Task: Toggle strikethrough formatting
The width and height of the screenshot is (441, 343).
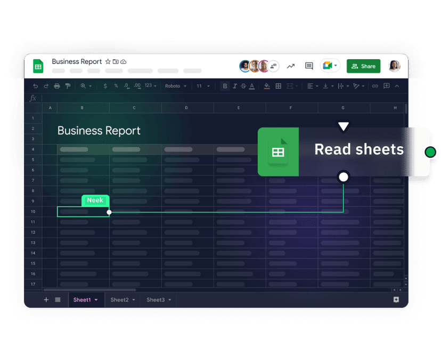Action: (243, 86)
